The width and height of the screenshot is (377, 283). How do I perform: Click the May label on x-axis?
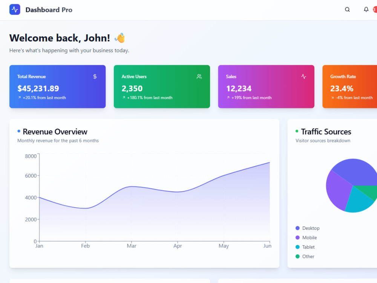[224, 246]
